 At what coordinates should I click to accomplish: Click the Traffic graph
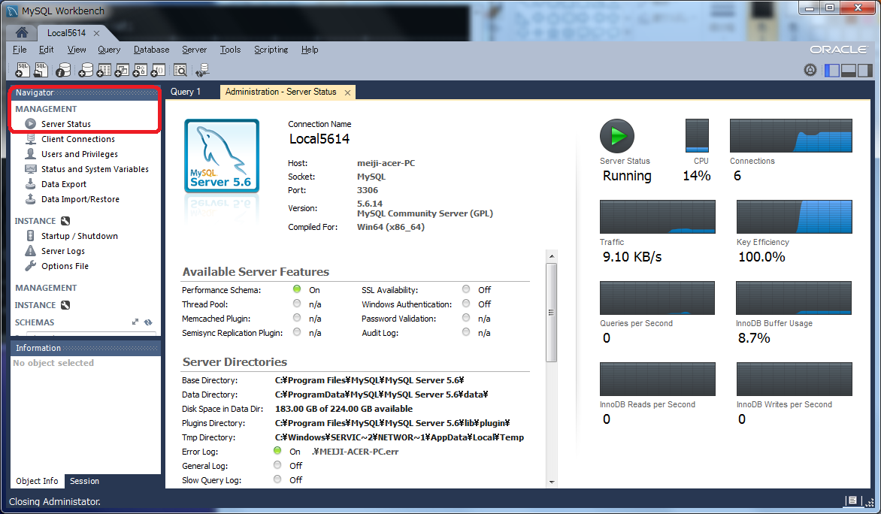pyautogui.click(x=658, y=217)
